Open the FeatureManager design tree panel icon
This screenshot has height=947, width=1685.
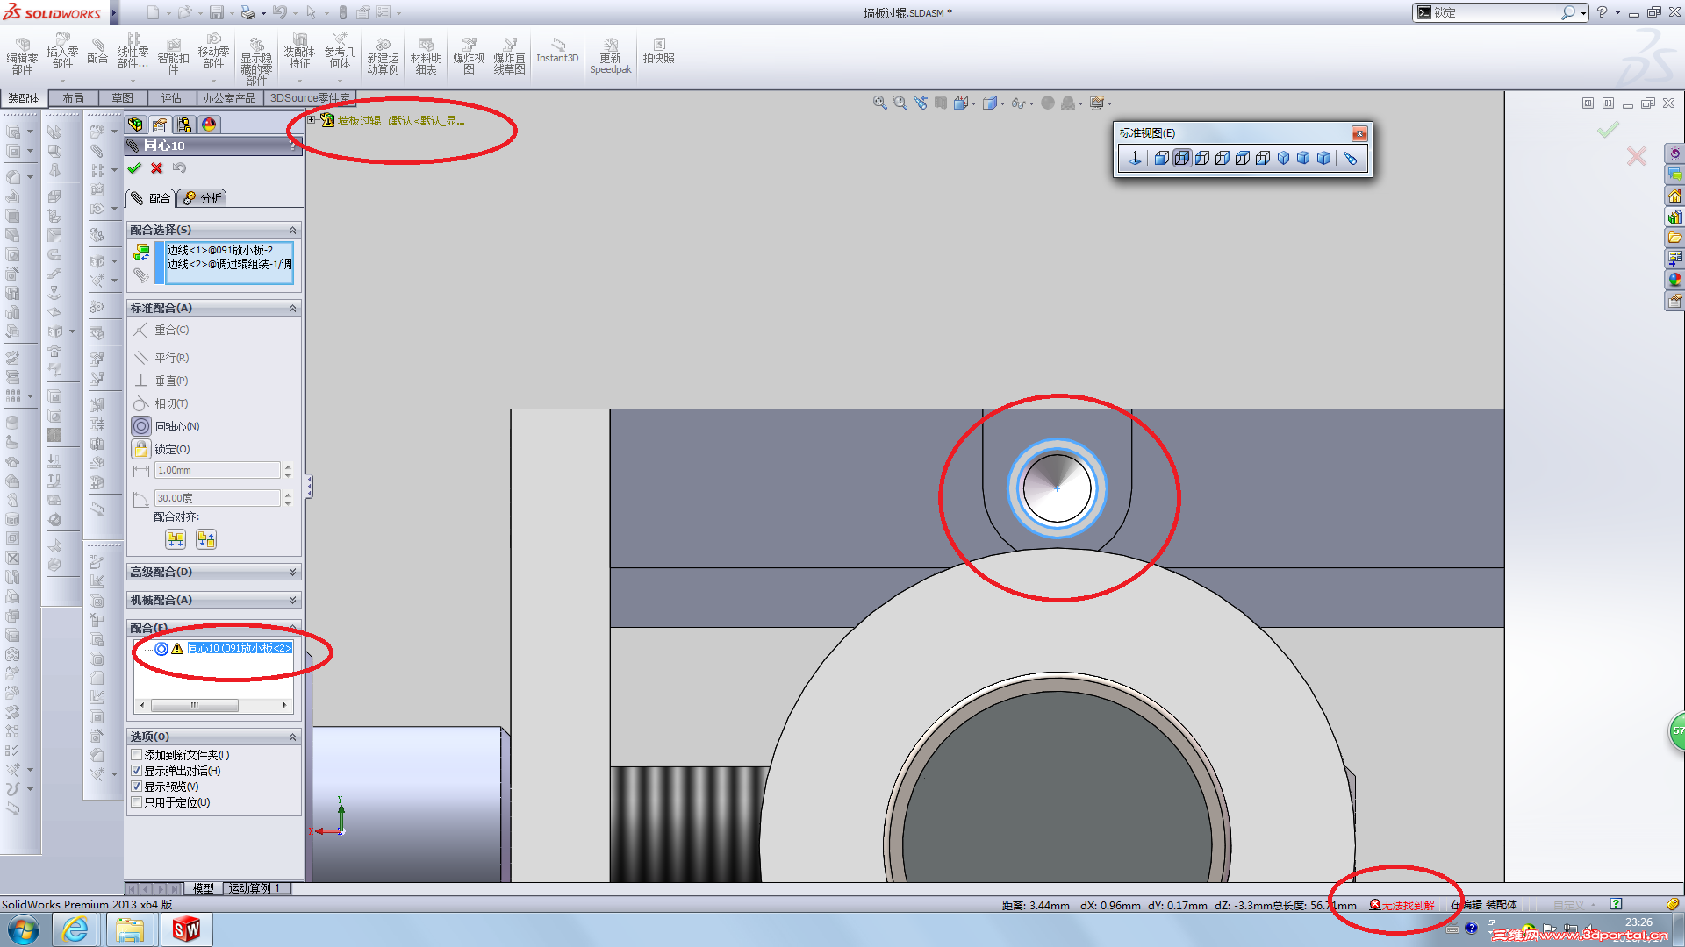(x=135, y=125)
